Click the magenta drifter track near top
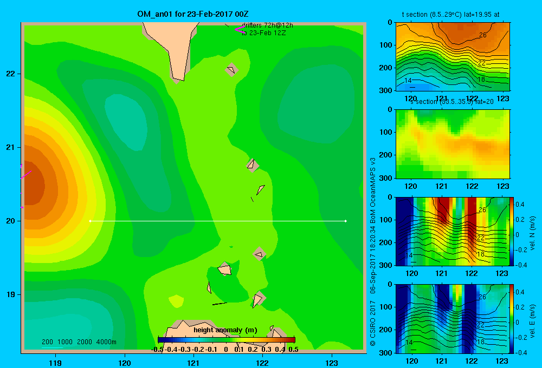Screen dimensions: 542x368 coord(240,30)
